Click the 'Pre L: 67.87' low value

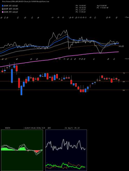tap(81, 10)
